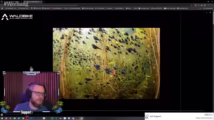Open the Windows Start menu
Image resolution: width=214 pixels, height=120 pixels.
pyautogui.click(x=2, y=118)
